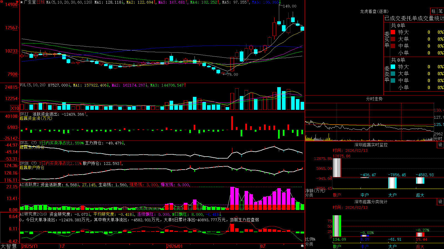This screenshot has width=444, height=249.
Task: Open MA(5,10,20,30,60,120) indicator parameters
Action: coord(69,2)
